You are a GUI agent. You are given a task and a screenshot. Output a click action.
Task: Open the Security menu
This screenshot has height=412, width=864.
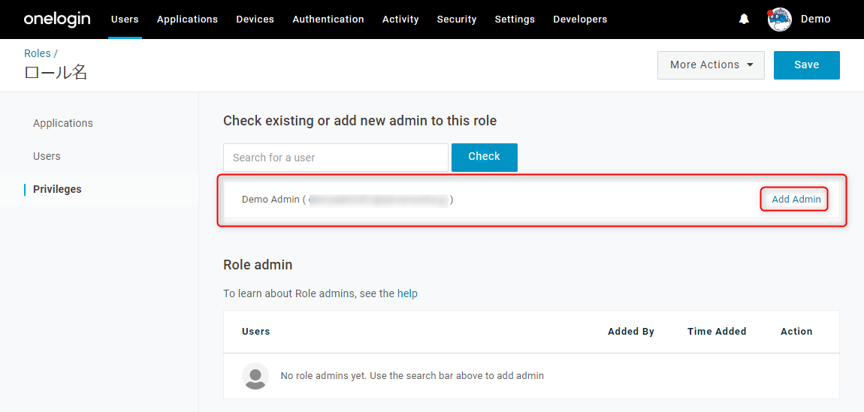coord(457,20)
